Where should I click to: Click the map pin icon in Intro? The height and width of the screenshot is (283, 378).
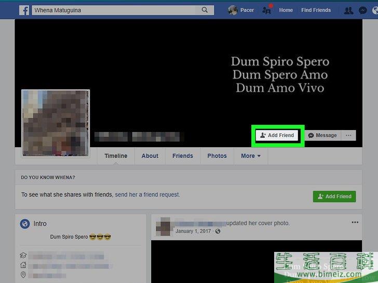(x=23, y=275)
